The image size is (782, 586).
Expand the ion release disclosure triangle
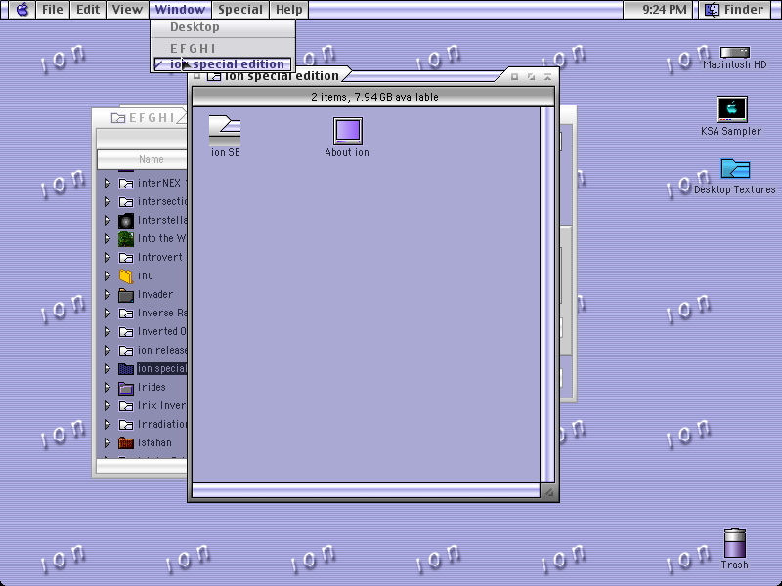108,351
